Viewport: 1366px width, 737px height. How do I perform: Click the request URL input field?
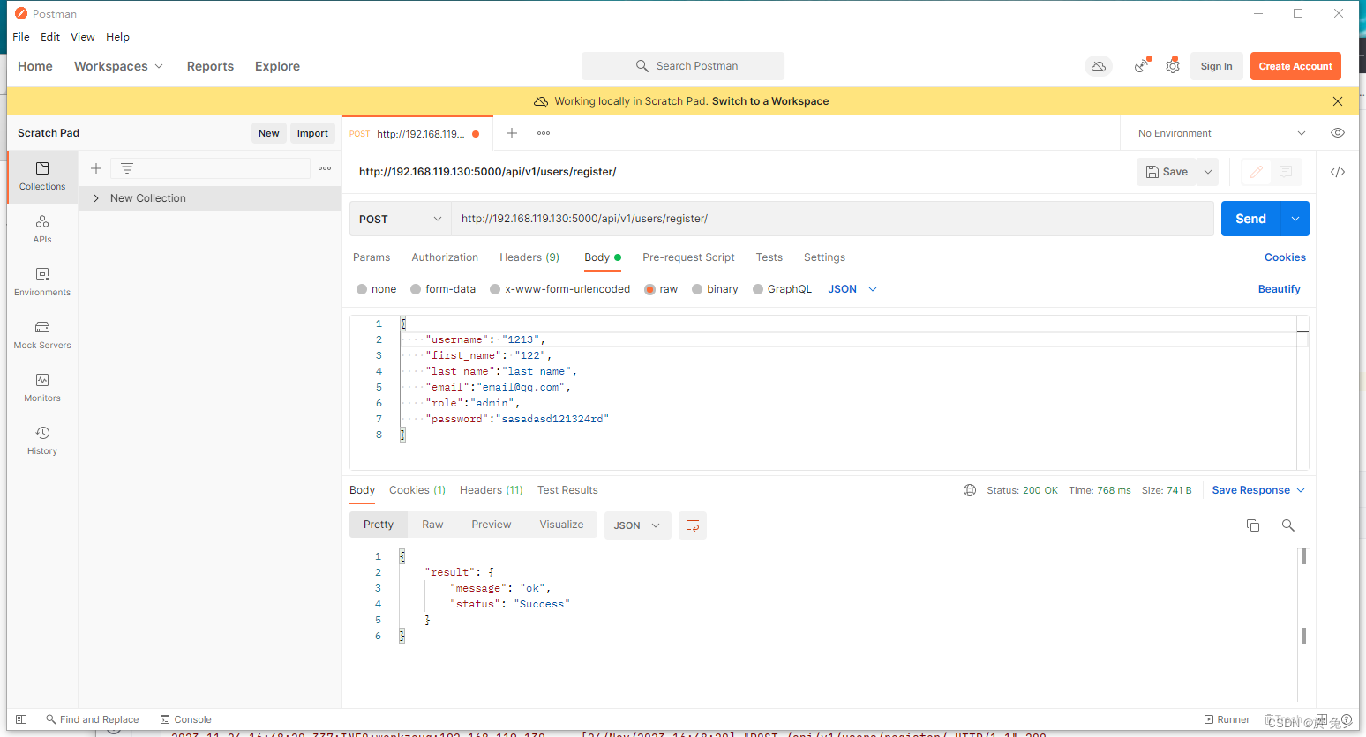[x=832, y=219]
